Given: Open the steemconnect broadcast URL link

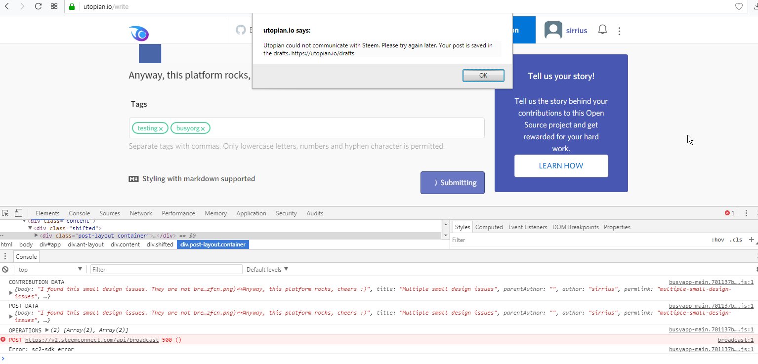Looking at the screenshot, I should tap(92, 340).
